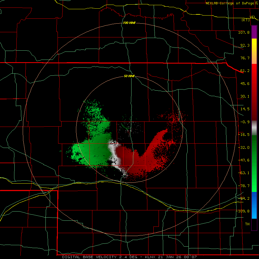Click the 107.8 value on velocity scale
259x259 pixels.
244,32
